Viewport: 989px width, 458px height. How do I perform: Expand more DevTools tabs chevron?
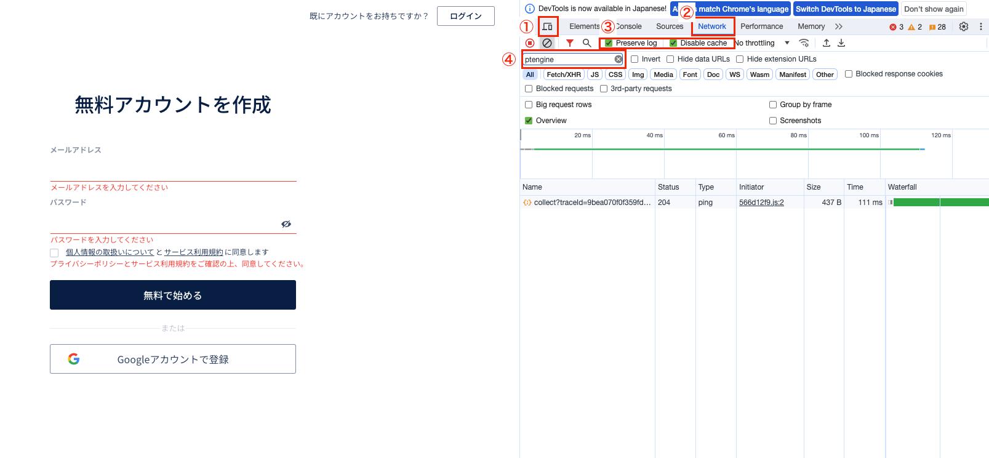tap(839, 26)
